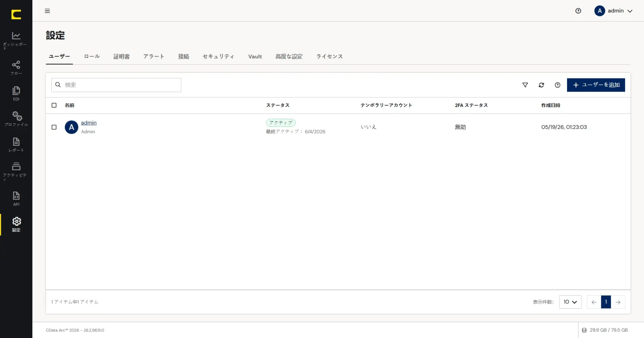Click the 最終アクティブ 6/4/2026 text
Viewport: 644px width, 338px height.
pos(295,132)
